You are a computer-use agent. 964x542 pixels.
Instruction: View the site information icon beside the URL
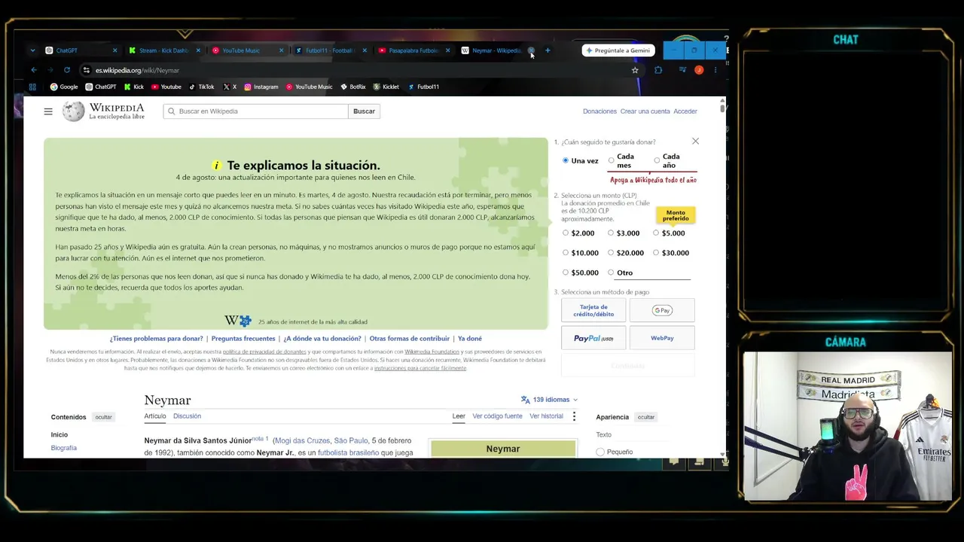coord(87,70)
